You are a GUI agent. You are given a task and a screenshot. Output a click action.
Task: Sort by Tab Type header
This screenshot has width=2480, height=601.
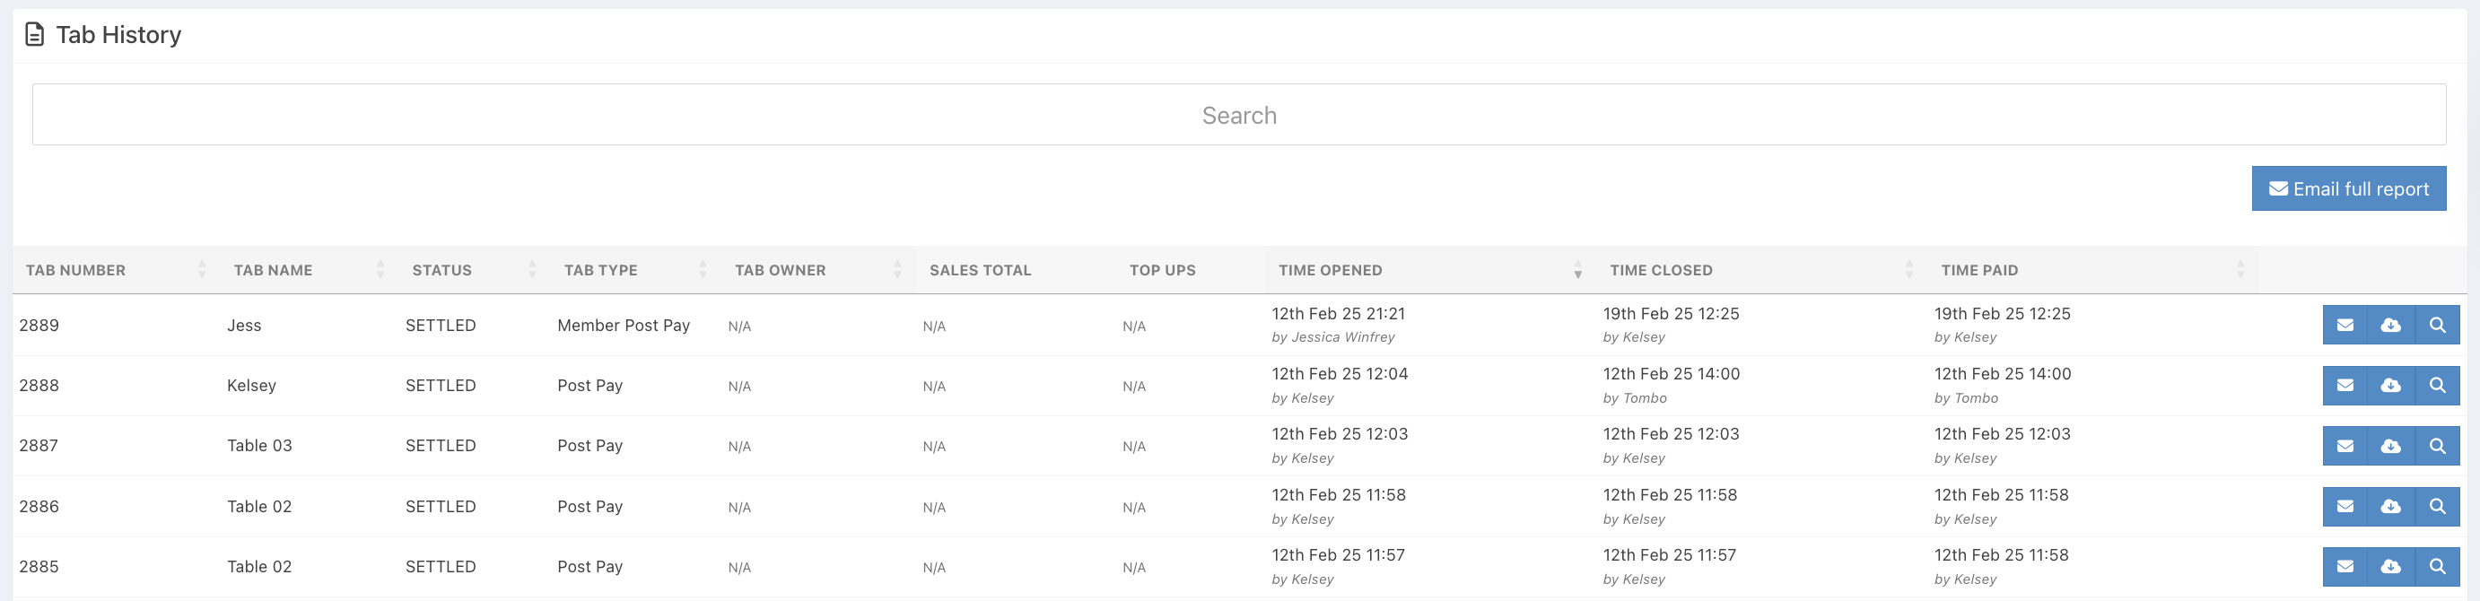tap(601, 271)
